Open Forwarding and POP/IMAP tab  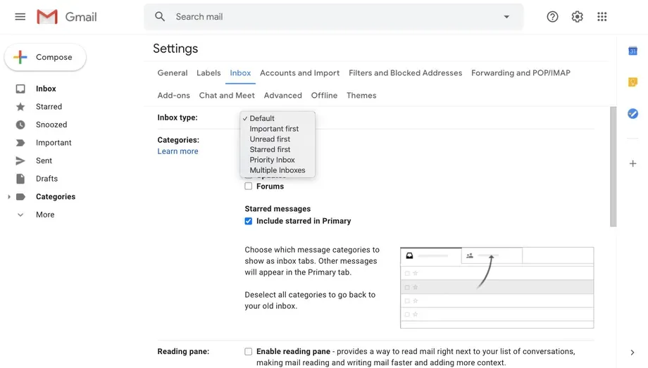tap(521, 72)
